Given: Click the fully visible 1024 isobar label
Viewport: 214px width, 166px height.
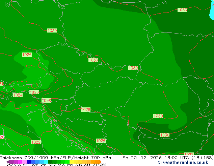Looking at the screenshot, I should pos(18,95).
